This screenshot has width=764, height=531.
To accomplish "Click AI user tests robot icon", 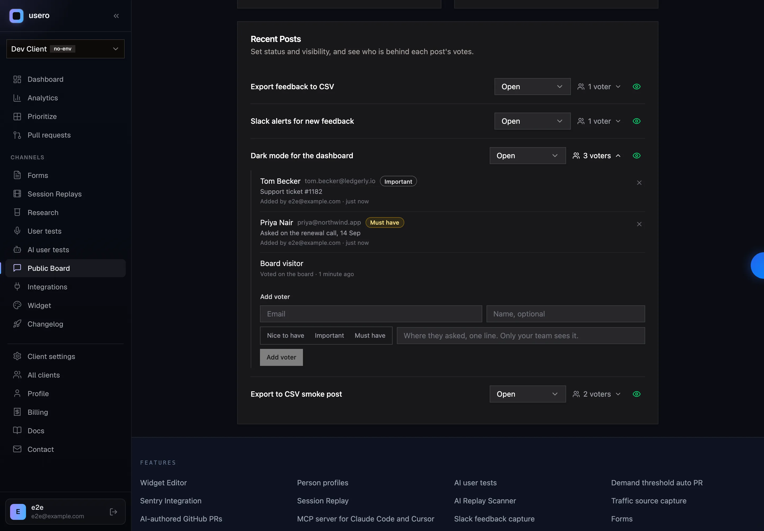I will pyautogui.click(x=17, y=250).
